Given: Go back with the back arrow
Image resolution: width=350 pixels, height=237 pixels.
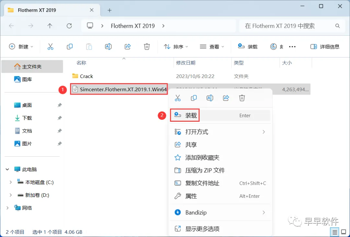Looking at the screenshot, I should click(x=11, y=26).
